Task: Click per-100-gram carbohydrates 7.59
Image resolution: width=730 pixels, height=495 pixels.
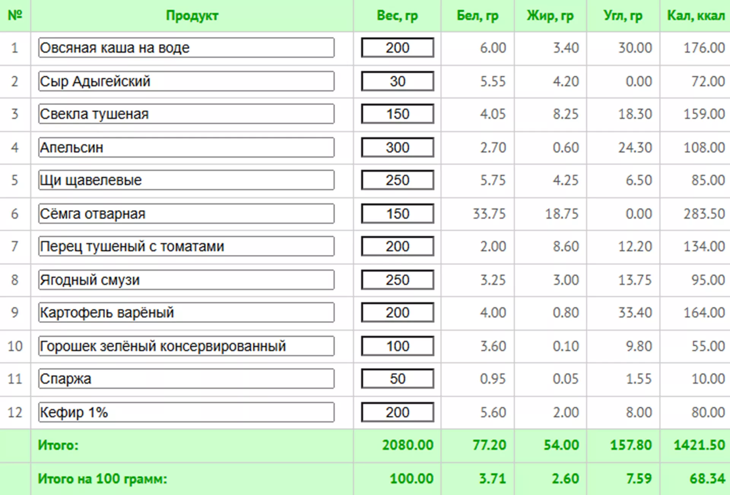Action: 639,479
